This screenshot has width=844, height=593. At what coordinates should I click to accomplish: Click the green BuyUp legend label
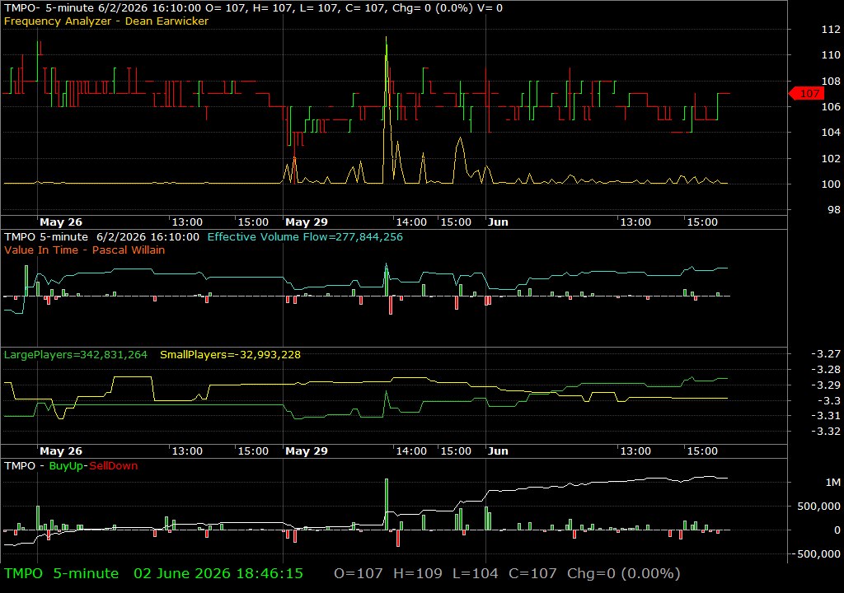point(66,466)
